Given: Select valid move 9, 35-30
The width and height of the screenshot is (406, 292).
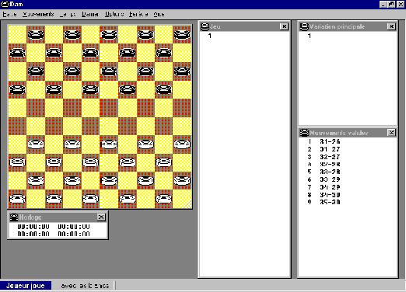Looking at the screenshot, I should pyautogui.click(x=324, y=202).
